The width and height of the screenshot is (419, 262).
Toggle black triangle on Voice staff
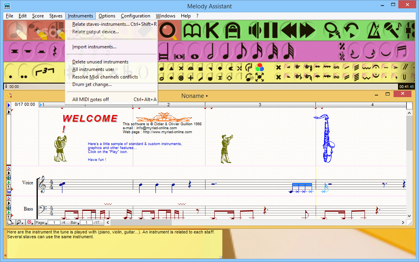(9, 173)
